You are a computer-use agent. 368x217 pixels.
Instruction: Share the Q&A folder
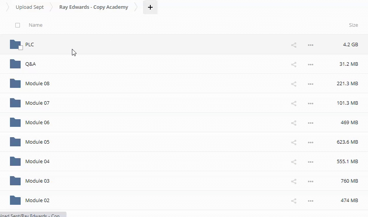(294, 64)
